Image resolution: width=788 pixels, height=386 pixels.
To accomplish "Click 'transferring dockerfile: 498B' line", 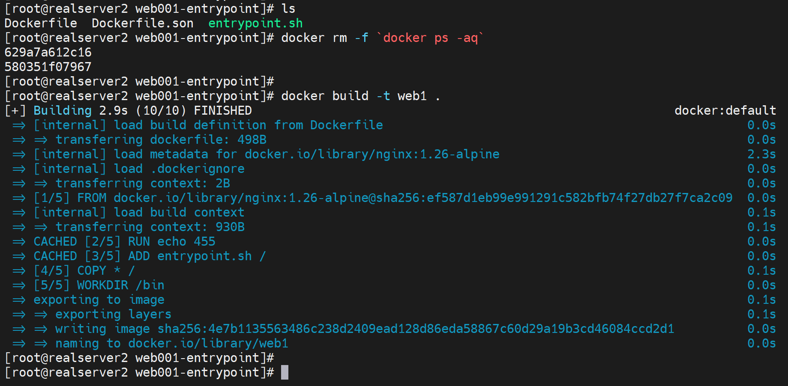I will (161, 140).
